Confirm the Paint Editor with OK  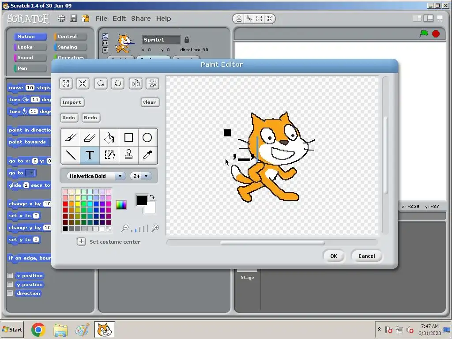(x=334, y=256)
